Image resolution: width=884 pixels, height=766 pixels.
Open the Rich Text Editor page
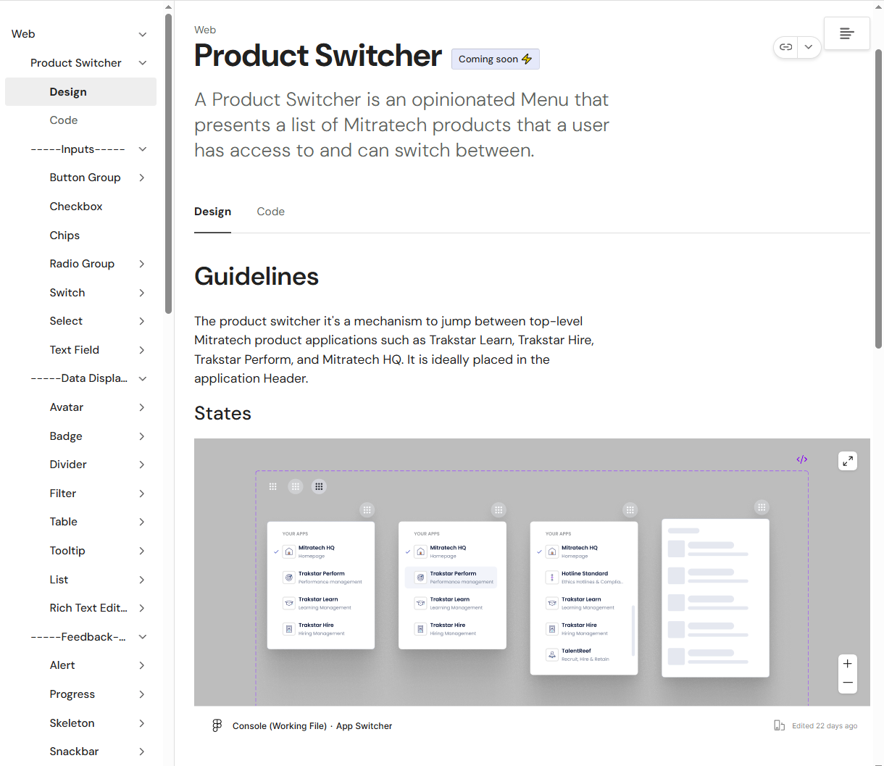point(88,608)
